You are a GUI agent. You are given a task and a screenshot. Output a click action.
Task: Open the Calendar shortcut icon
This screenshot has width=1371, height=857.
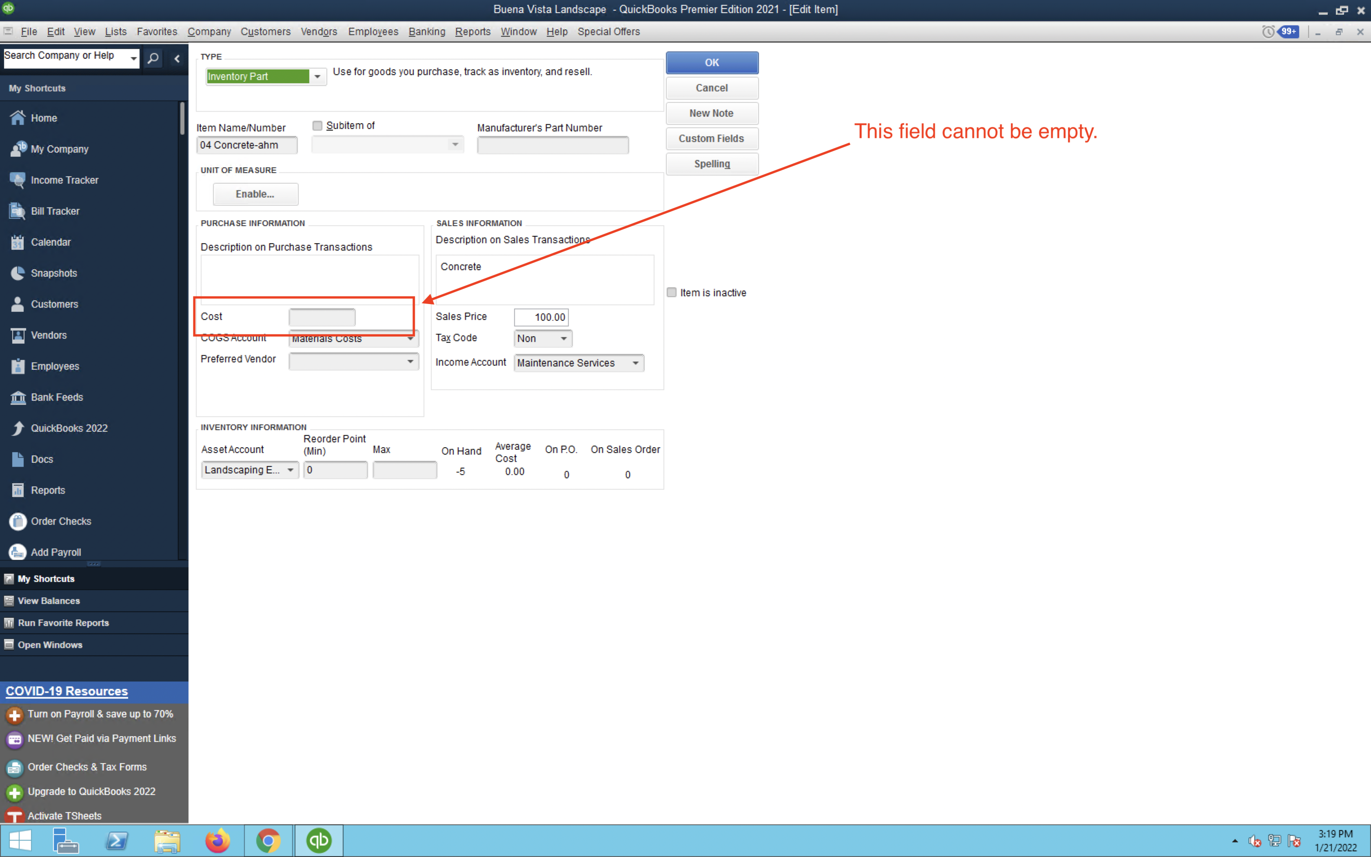pos(18,242)
